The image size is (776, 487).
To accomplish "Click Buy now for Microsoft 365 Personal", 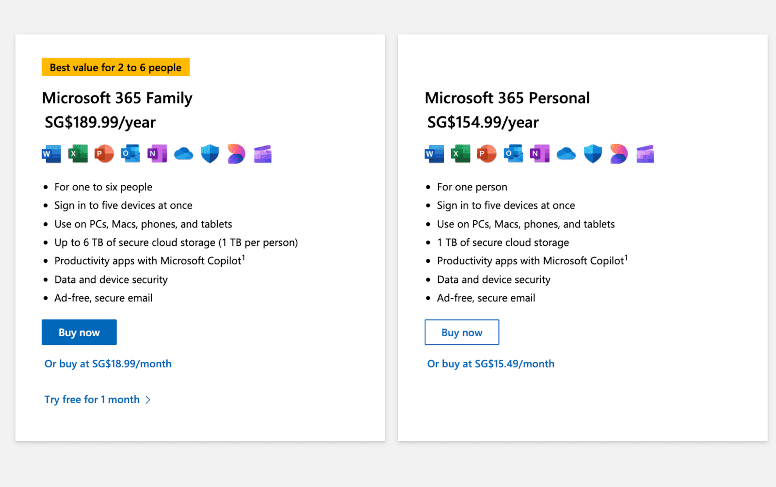I will click(461, 332).
